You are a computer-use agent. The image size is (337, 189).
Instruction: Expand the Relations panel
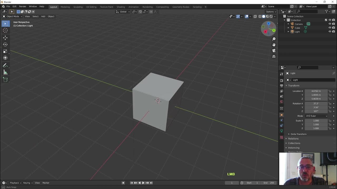pos(293,139)
